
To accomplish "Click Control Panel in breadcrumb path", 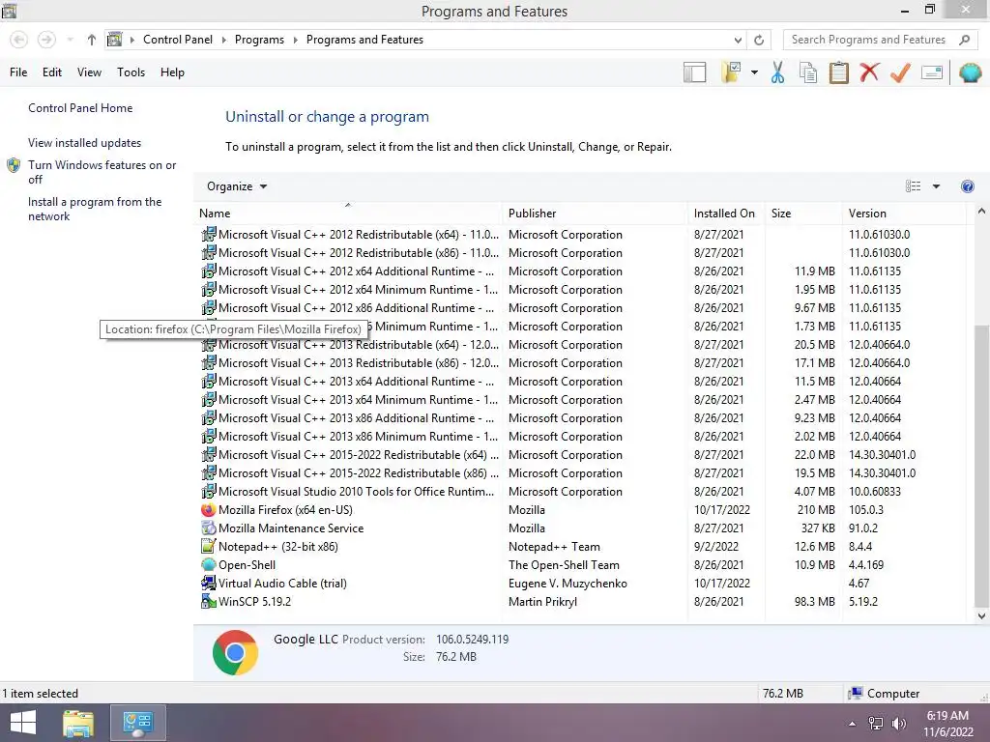I will 178,40.
